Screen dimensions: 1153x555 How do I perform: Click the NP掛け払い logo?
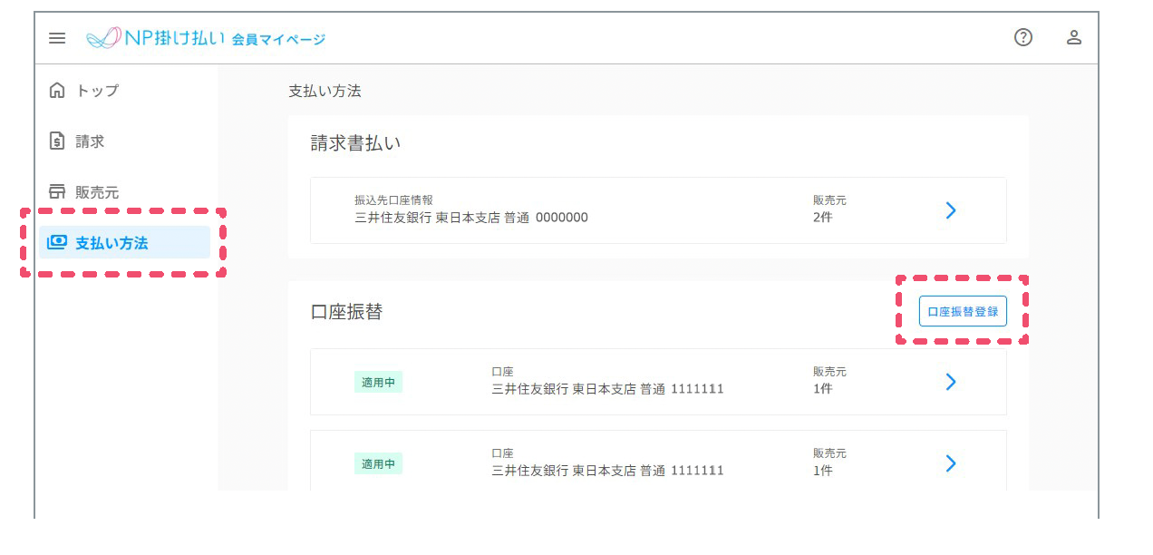coord(154,38)
